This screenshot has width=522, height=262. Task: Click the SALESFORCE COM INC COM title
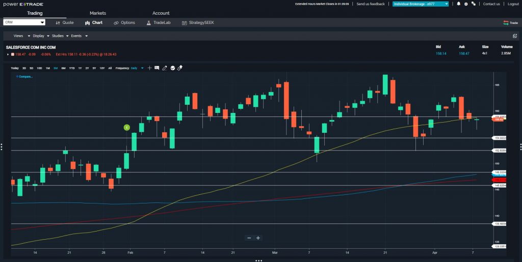31,47
